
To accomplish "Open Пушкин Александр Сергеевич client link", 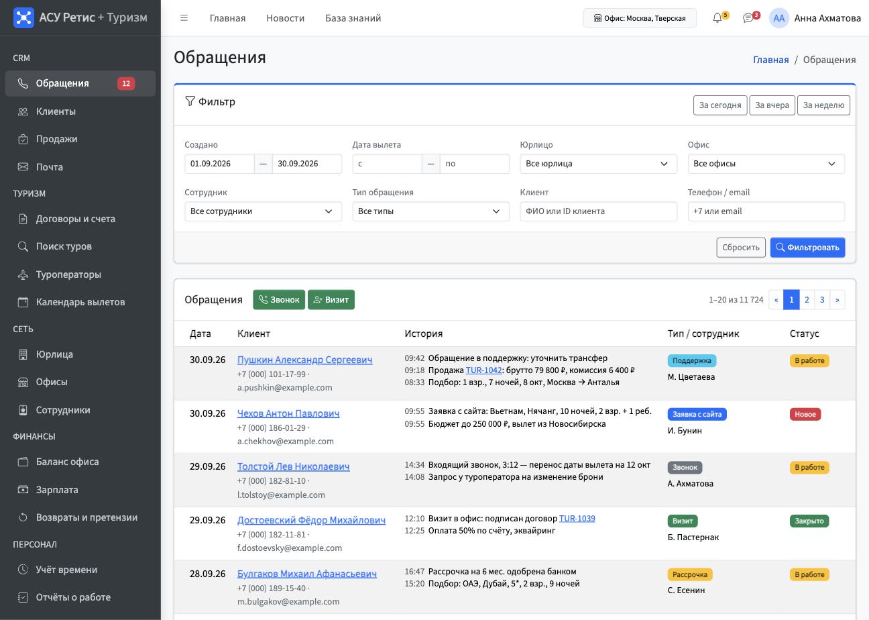I will pos(304,360).
